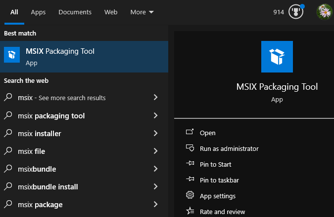Open App settings from the actions list

click(x=218, y=196)
